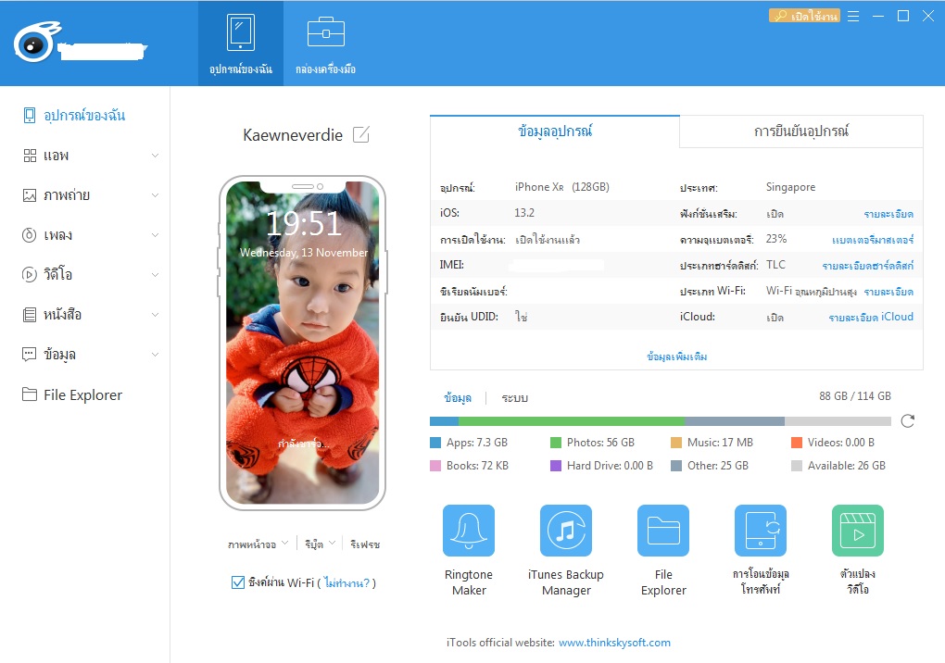Open the ข้อมูล messages section in sidebar
Image resolution: width=945 pixels, height=663 pixels.
click(49, 354)
